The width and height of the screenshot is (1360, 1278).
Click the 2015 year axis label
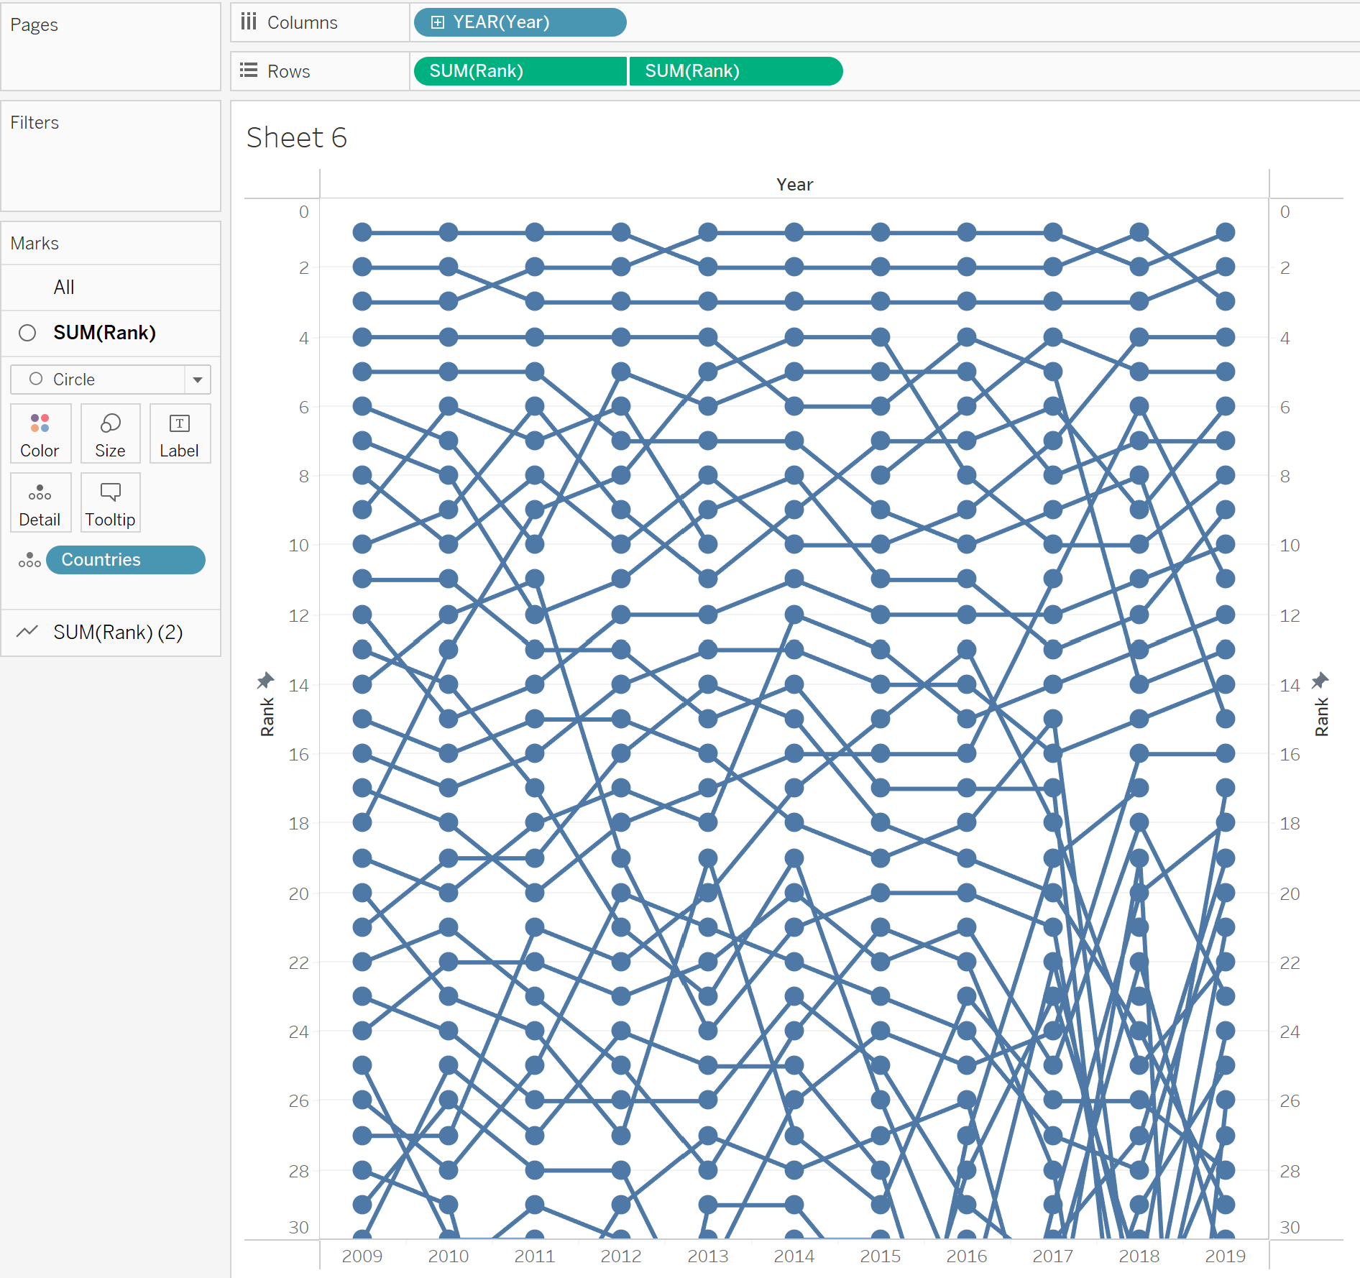coord(881,1256)
